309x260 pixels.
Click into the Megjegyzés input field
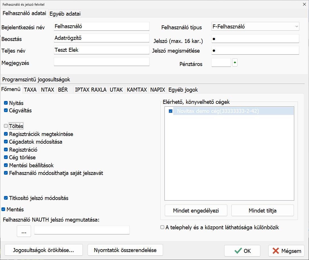tap(102, 62)
